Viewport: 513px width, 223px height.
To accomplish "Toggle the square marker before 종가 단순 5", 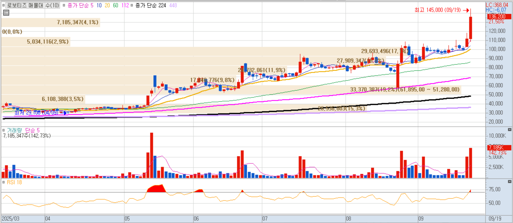I will pos(64,5).
